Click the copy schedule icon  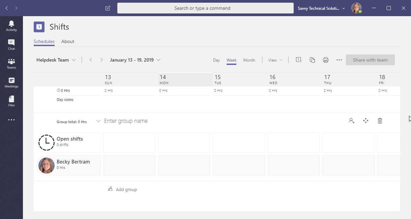click(312, 60)
